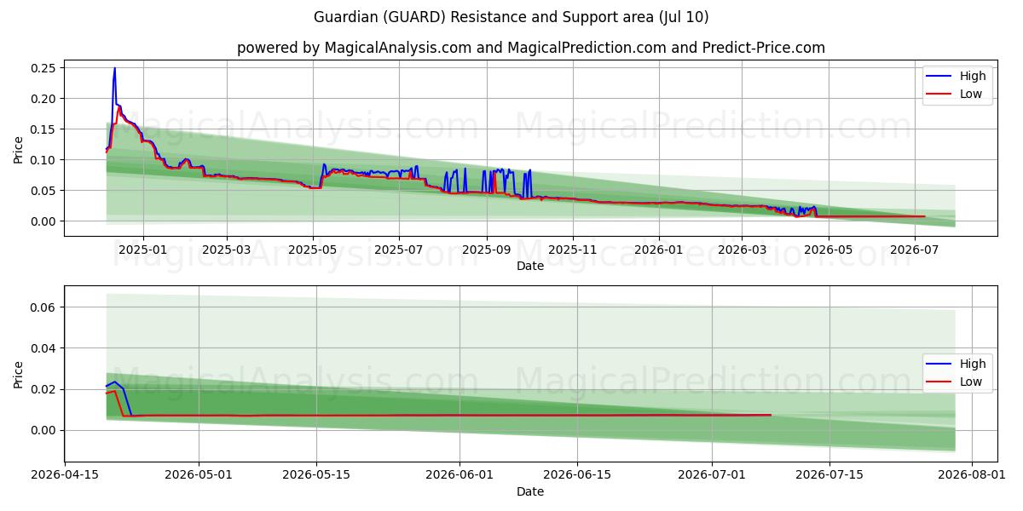Click the "Date" x-axis title of the top chart
1023x511 pixels.
click(x=530, y=266)
